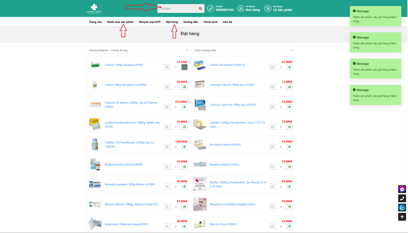Open the Hướng dẫn menu item
This screenshot has height=233, width=408.
pos(190,22)
